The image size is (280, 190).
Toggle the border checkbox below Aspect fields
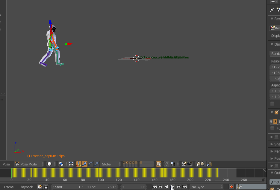click(272, 103)
